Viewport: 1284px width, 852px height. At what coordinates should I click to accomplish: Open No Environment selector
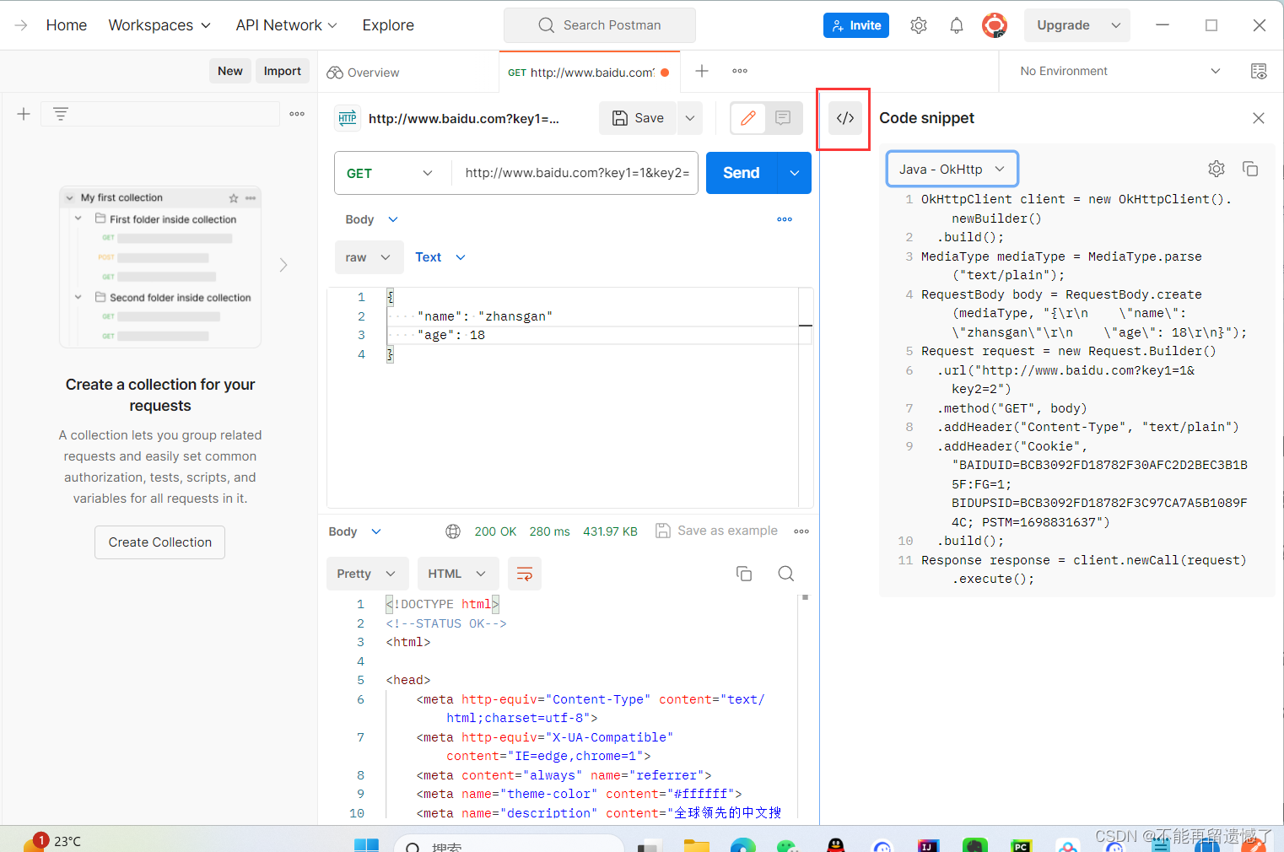click(1119, 72)
